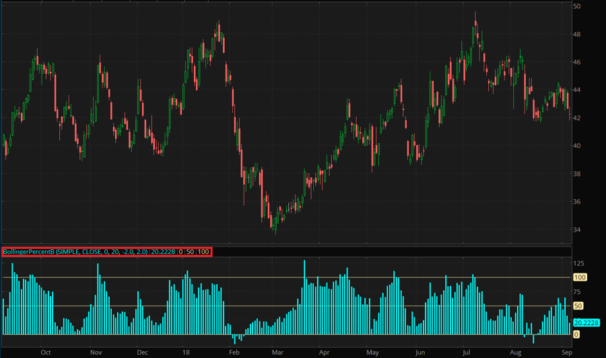Click the 20.2228 value in the study header
This screenshot has height=358, width=606.
pos(164,252)
